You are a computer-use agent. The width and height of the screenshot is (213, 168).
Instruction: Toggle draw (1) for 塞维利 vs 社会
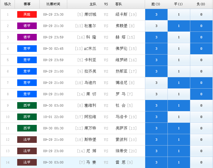click(x=179, y=106)
